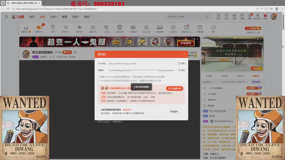The image size is (285, 160).
Task: Select user DPS老陈 in ranking list
Action: coord(212,94)
